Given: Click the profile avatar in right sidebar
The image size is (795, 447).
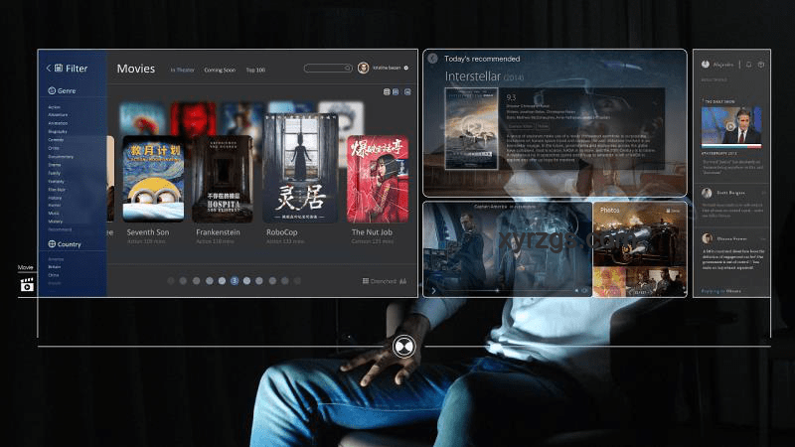Looking at the screenshot, I should tap(706, 65).
